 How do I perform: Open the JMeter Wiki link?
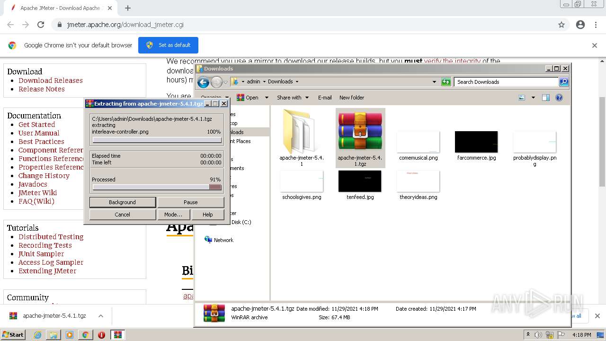click(x=38, y=193)
